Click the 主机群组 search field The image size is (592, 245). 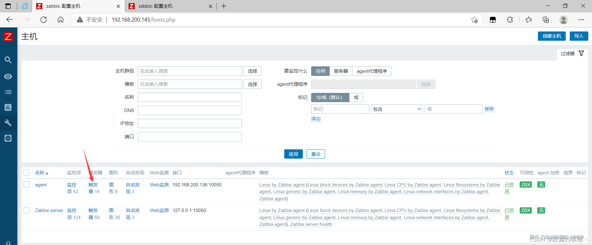tap(190, 71)
